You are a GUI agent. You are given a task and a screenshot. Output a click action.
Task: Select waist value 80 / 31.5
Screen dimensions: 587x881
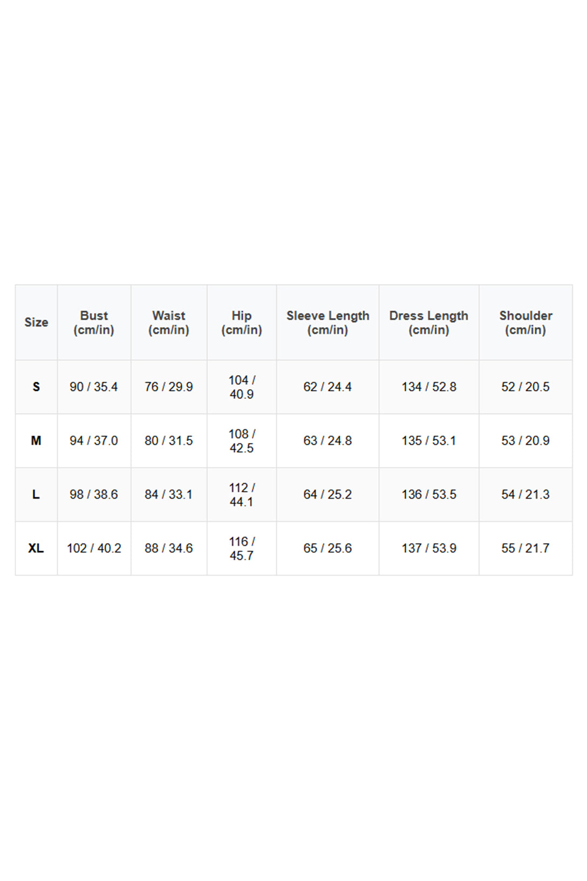click(169, 440)
